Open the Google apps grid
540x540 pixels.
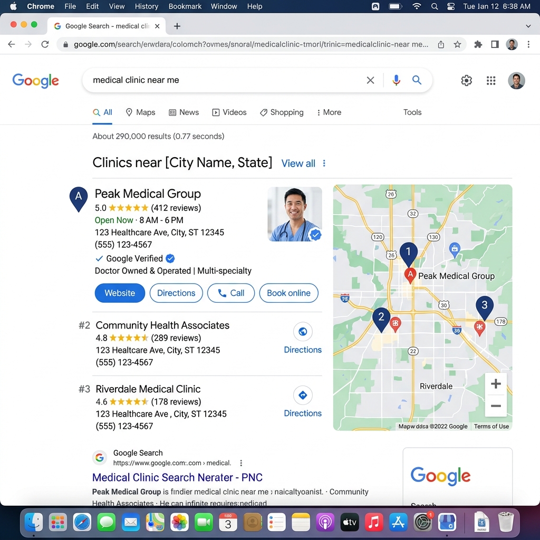491,81
